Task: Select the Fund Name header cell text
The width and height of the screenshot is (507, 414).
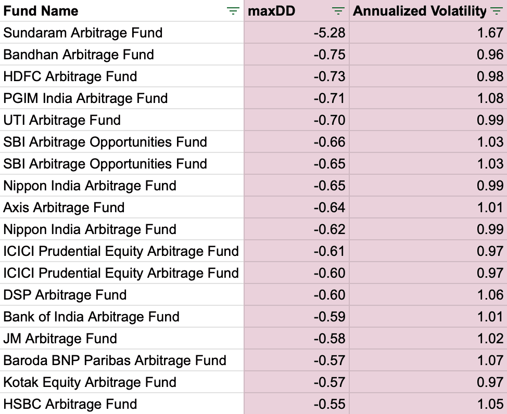Action: pyautogui.click(x=41, y=11)
